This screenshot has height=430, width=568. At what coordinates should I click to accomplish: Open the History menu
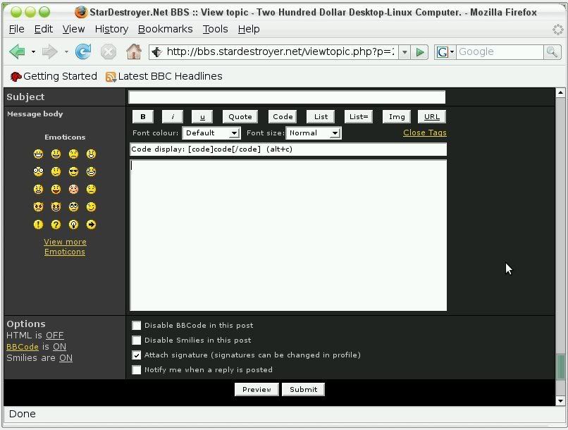point(111,29)
